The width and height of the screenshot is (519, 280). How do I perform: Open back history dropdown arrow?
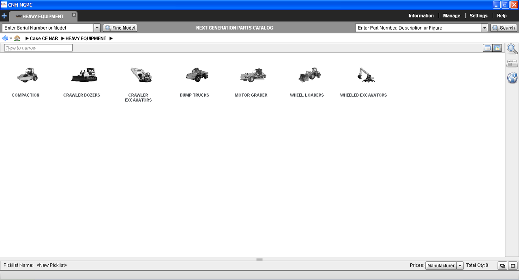coord(11,38)
